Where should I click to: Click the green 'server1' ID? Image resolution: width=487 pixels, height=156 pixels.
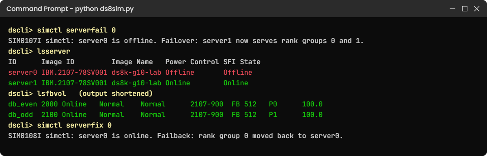click(23, 83)
